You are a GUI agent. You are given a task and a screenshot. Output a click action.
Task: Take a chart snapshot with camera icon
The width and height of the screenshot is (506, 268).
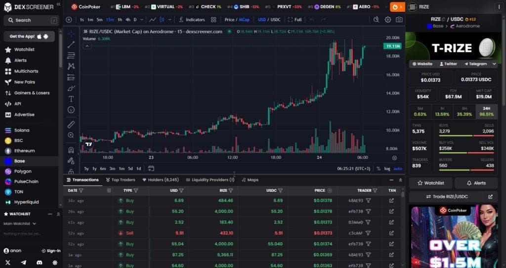(x=399, y=20)
